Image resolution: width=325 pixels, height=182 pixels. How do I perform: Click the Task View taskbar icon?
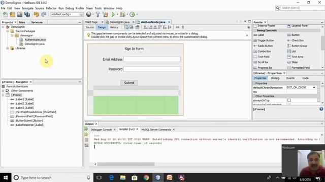click(99, 177)
